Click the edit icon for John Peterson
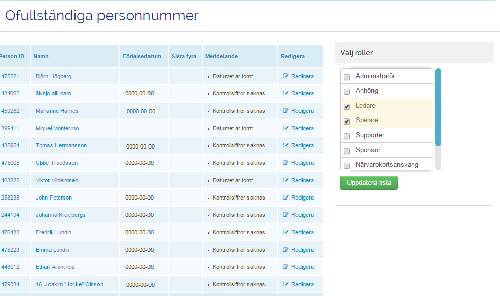The height and width of the screenshot is (296, 500). pos(286,198)
